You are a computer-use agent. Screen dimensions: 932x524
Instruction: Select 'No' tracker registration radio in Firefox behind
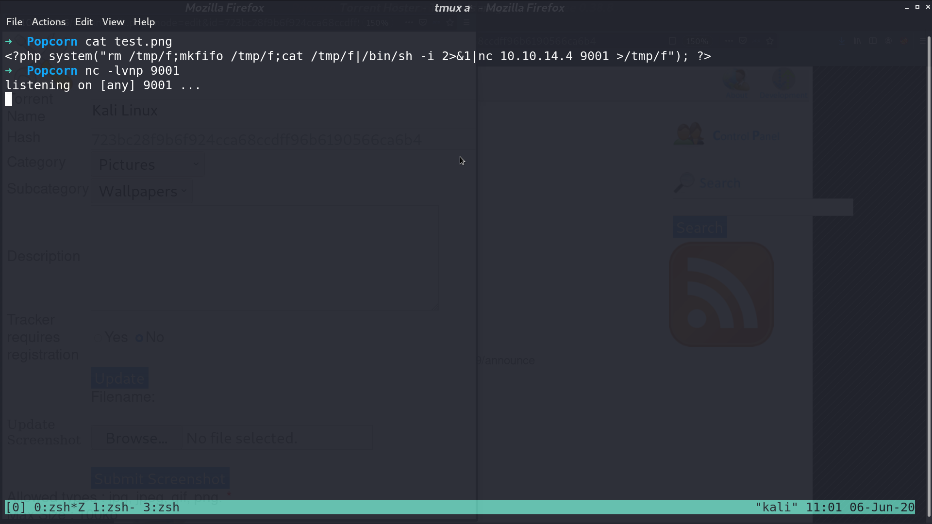(139, 338)
